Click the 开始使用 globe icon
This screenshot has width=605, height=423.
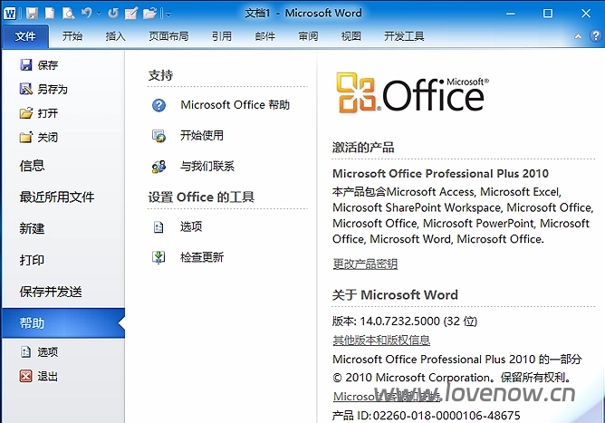[158, 136]
